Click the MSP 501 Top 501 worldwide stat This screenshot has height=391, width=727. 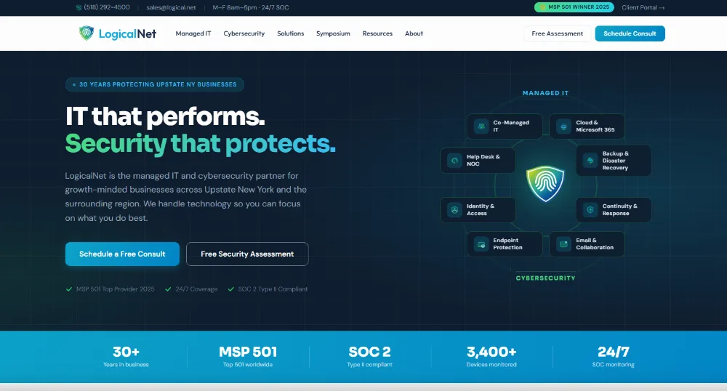click(248, 357)
